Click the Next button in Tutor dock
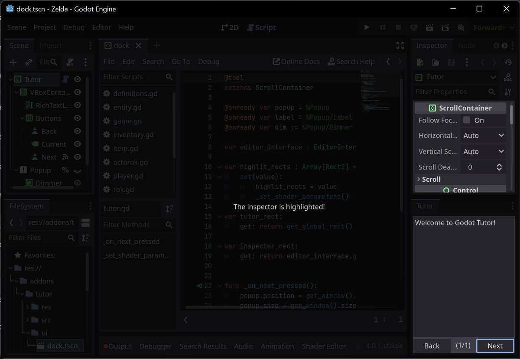 coord(495,346)
